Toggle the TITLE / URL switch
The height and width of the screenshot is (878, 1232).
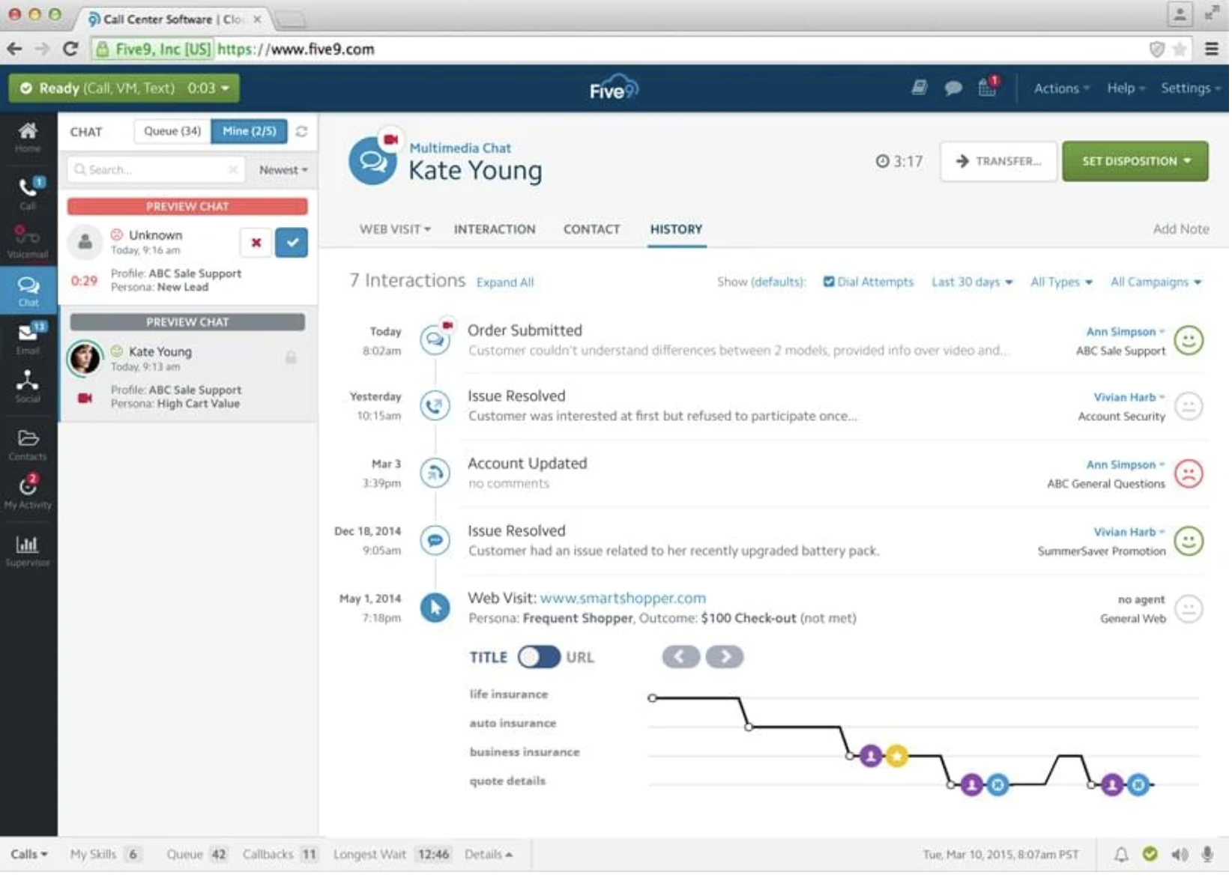(538, 658)
